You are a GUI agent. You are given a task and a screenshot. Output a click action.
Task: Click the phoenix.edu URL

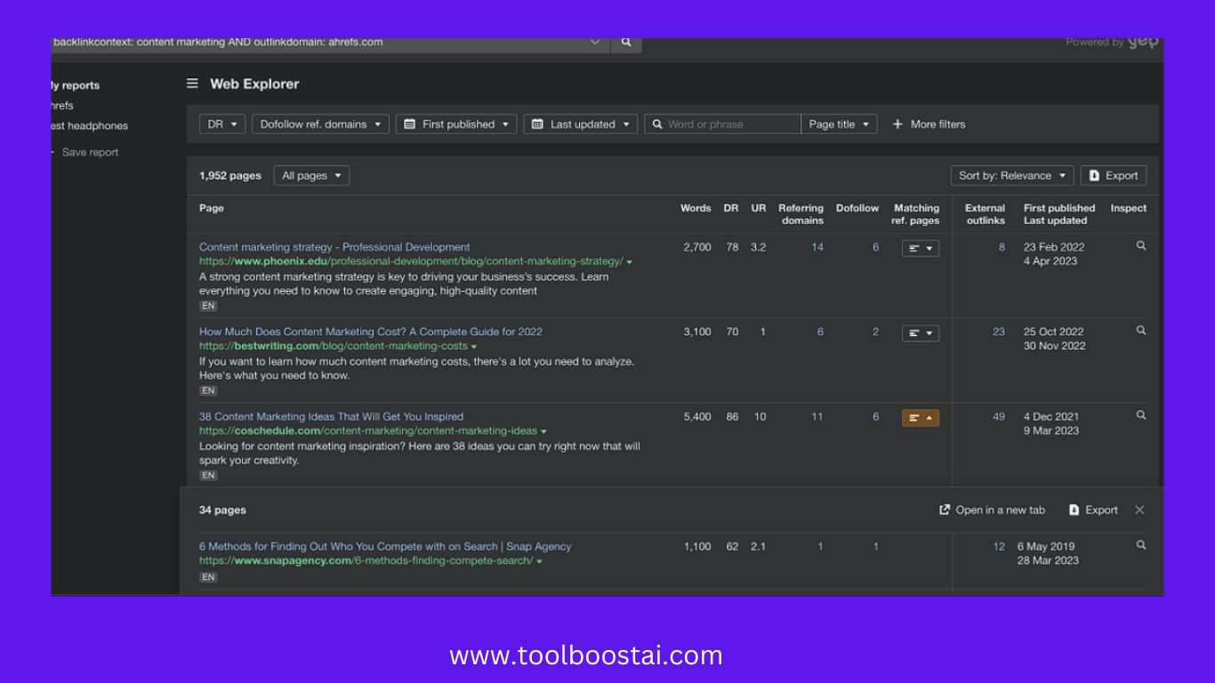click(411, 261)
